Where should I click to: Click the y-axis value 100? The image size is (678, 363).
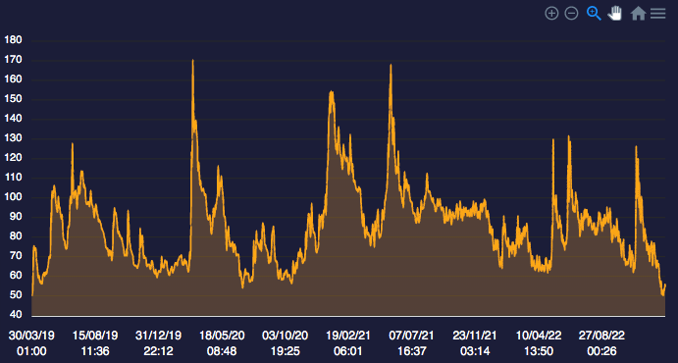click(13, 197)
